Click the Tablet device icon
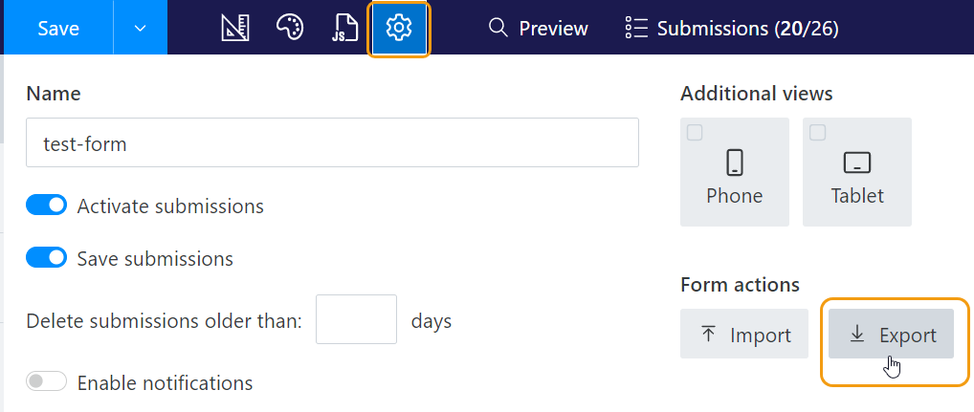974x412 pixels. point(856,163)
